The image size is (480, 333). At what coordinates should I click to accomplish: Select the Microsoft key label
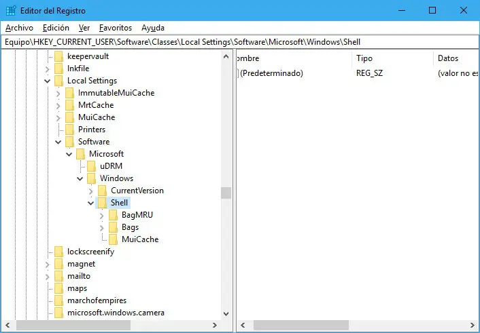coord(106,154)
